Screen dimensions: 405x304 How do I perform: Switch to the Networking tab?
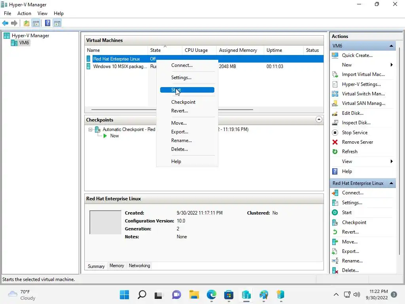[x=139, y=266]
